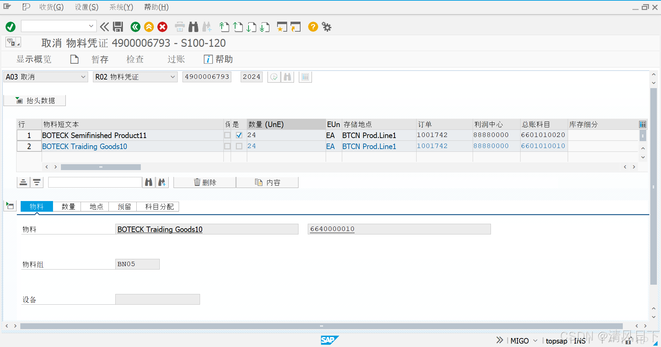Image resolution: width=661 pixels, height=347 pixels.
Task: Click the 暂存 hold button
Action: point(100,59)
